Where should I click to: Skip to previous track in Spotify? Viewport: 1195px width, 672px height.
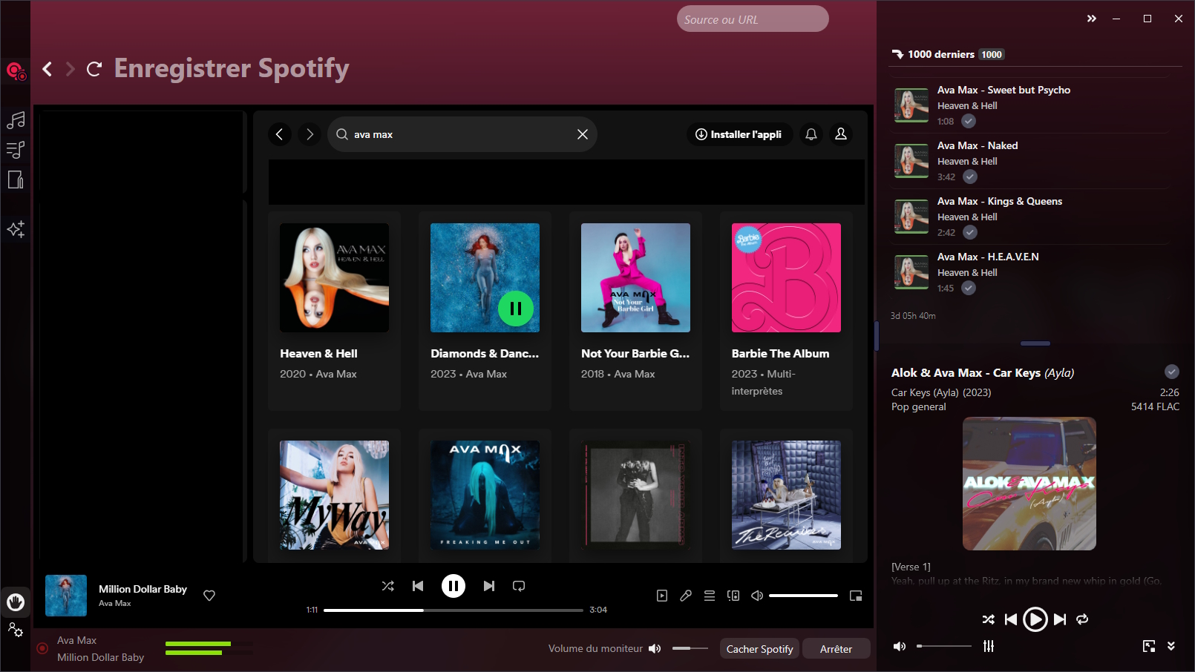pos(418,586)
